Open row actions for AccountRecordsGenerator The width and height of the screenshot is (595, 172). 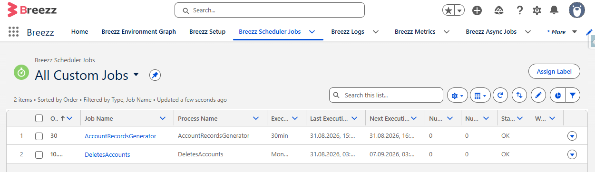coord(572,136)
